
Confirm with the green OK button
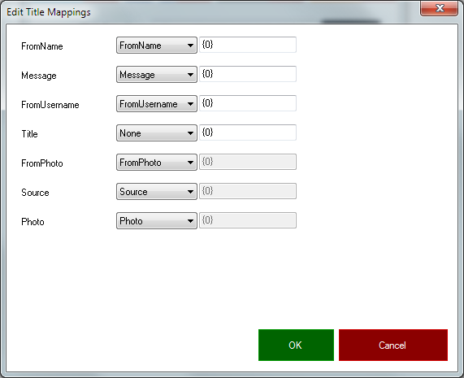pos(296,345)
